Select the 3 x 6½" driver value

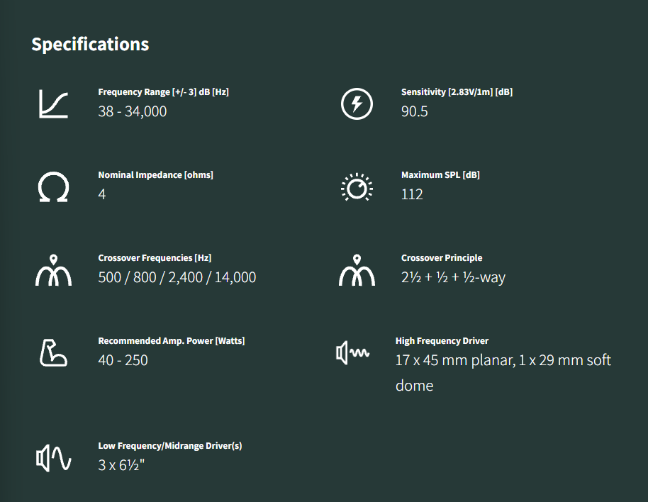(x=121, y=465)
